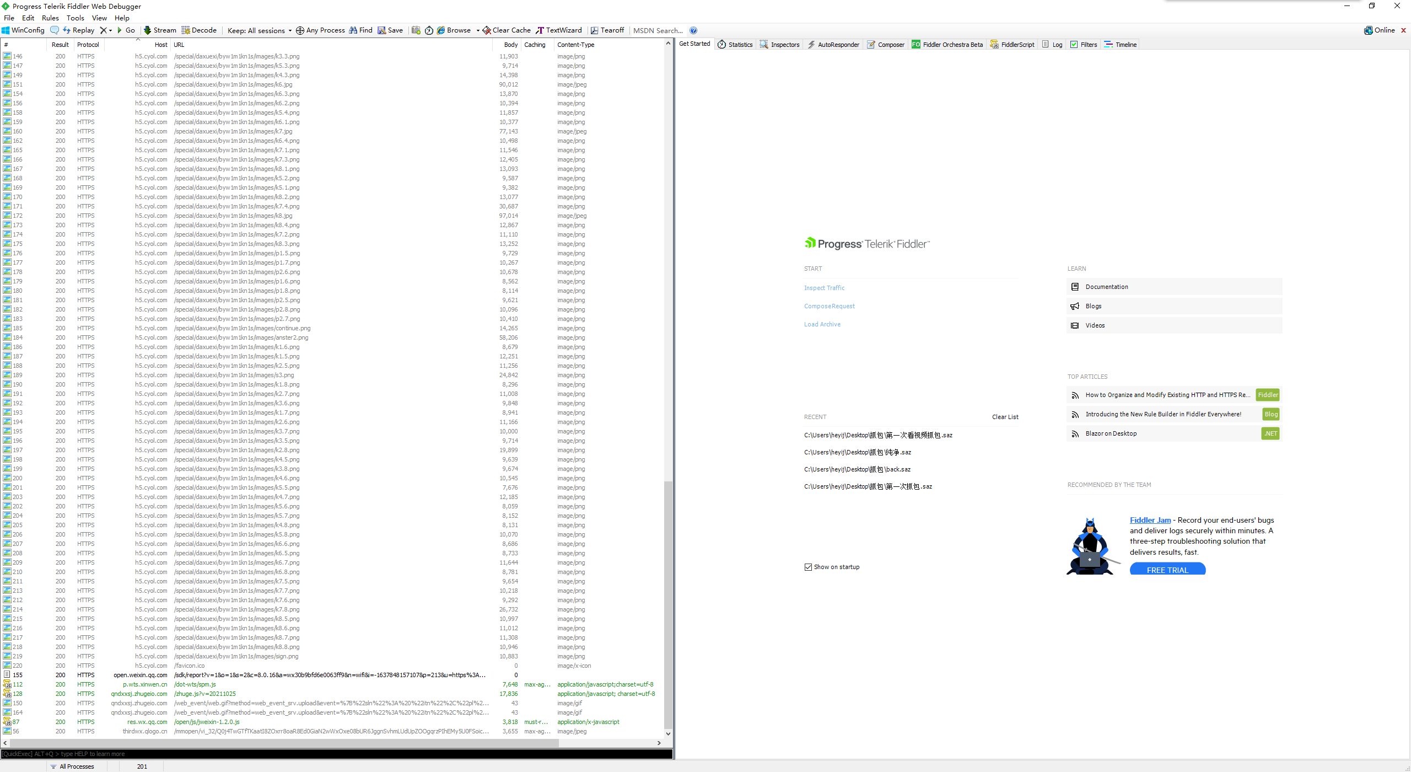Click the FREE TRIAL button
This screenshot has width=1411, height=772.
[1167, 570]
